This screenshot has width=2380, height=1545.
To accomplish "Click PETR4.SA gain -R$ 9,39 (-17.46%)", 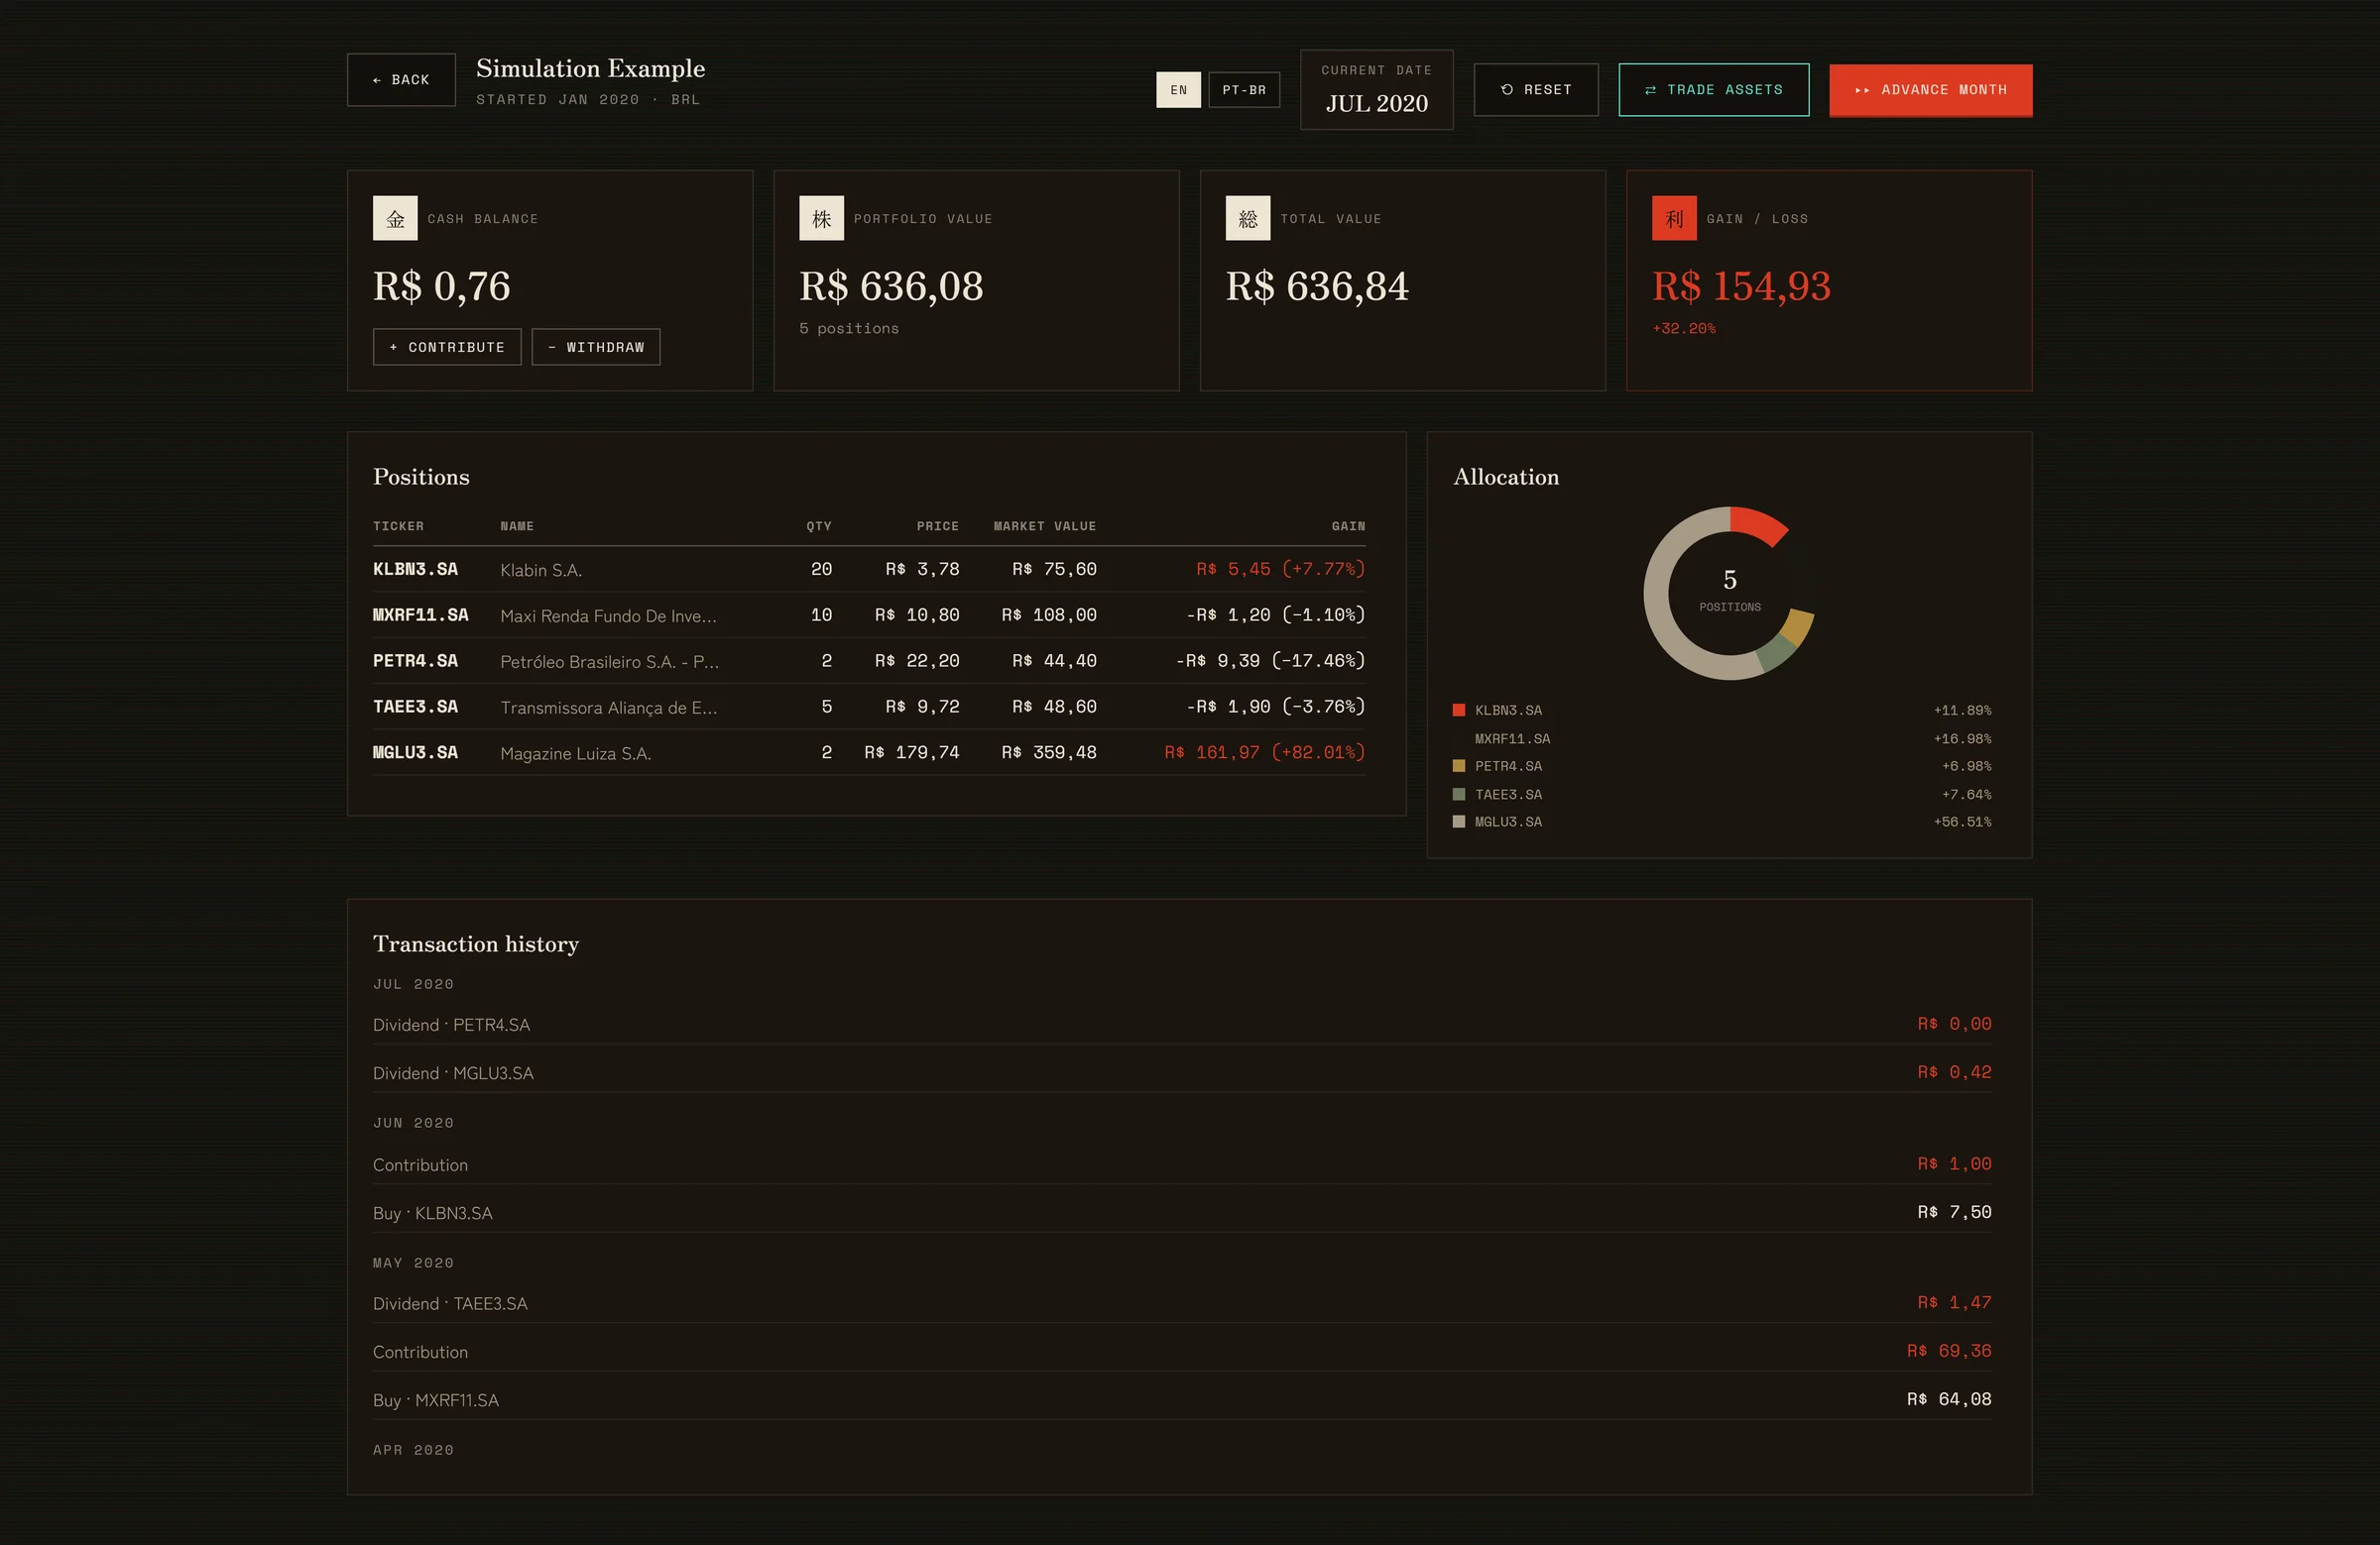I will point(1270,661).
